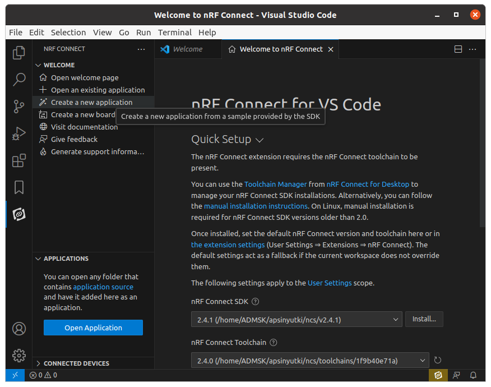The width and height of the screenshot is (491, 387).
Task: Open the nRF Connect Toolchain dropdown
Action: 310,361
